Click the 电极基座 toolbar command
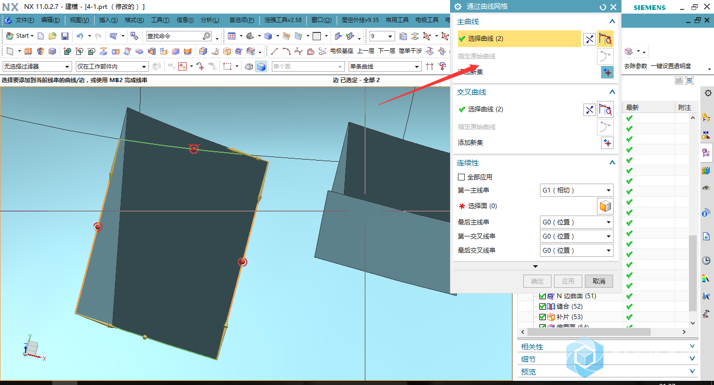Screen dimensions: 714x385 click(x=342, y=51)
